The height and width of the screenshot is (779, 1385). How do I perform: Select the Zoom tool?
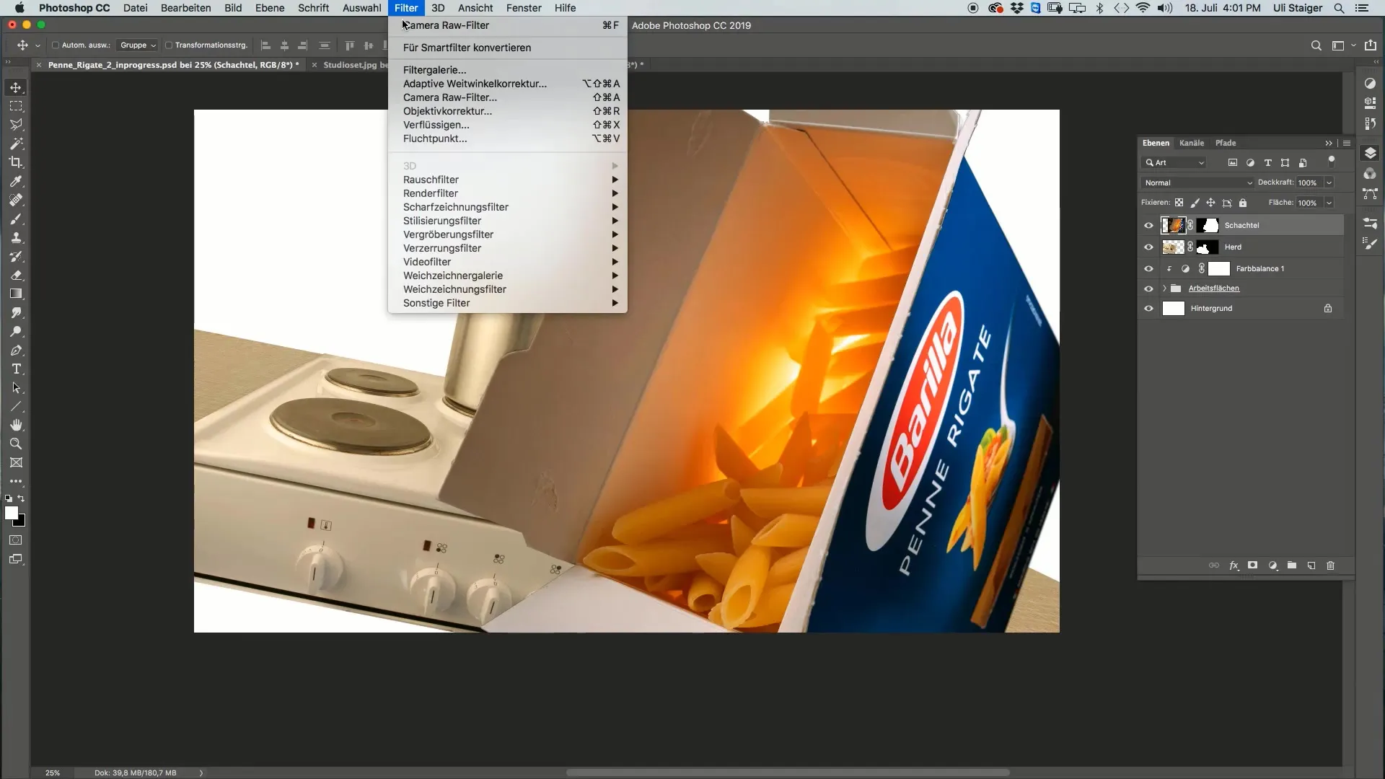pos(16,444)
